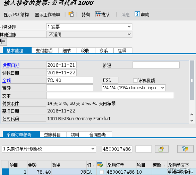Open the 总账科目 tab
Screen dimensions: 196x175
click(53, 135)
